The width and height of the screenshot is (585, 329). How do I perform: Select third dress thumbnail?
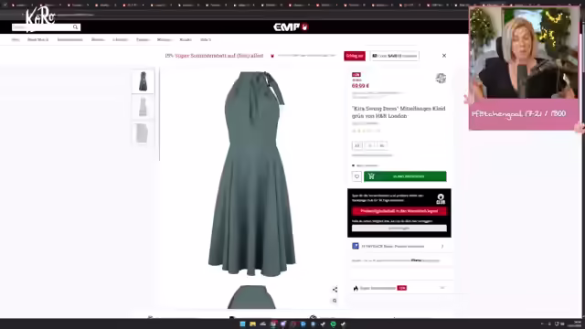143,133
